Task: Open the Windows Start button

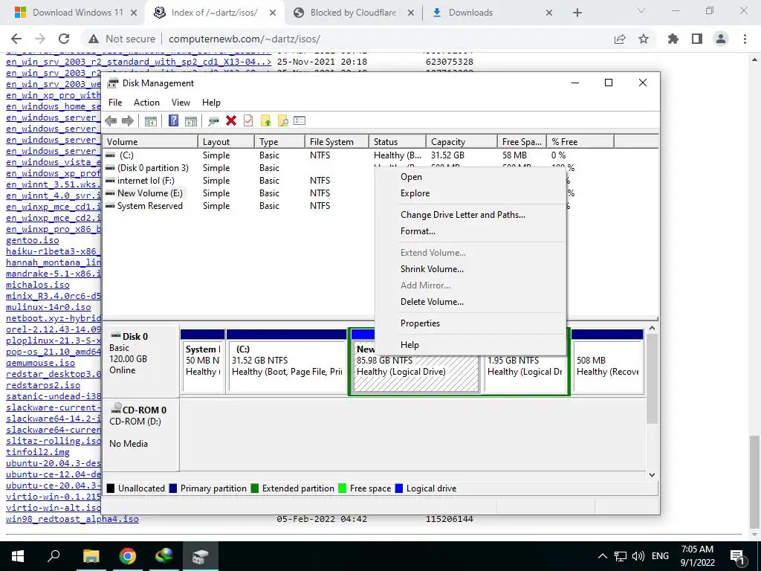Action: click(x=18, y=556)
